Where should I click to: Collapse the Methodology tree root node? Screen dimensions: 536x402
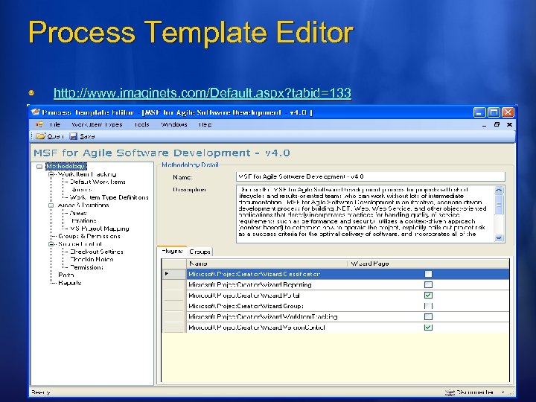(x=39, y=167)
